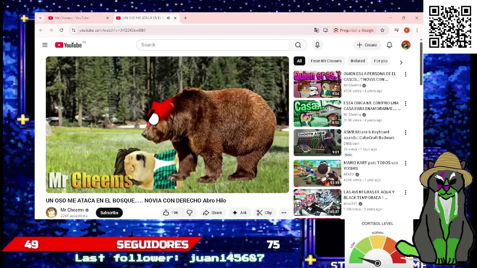Mute the tab using speaker icon

tap(168, 18)
